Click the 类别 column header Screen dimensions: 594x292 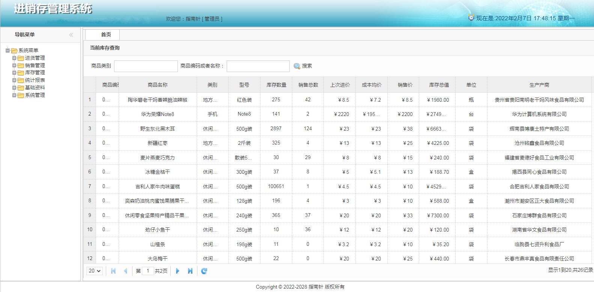[212, 85]
